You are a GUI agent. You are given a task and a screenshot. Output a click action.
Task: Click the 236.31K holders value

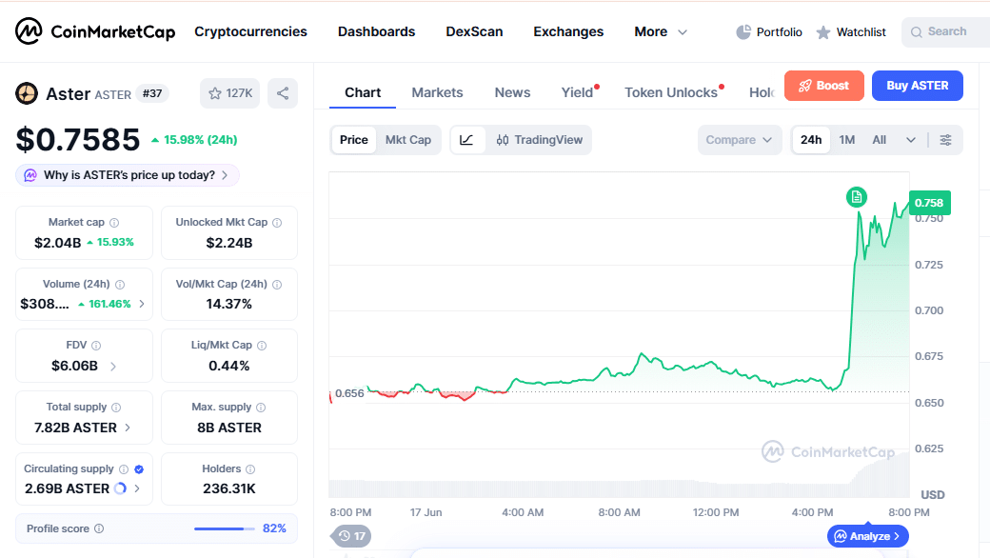click(229, 488)
